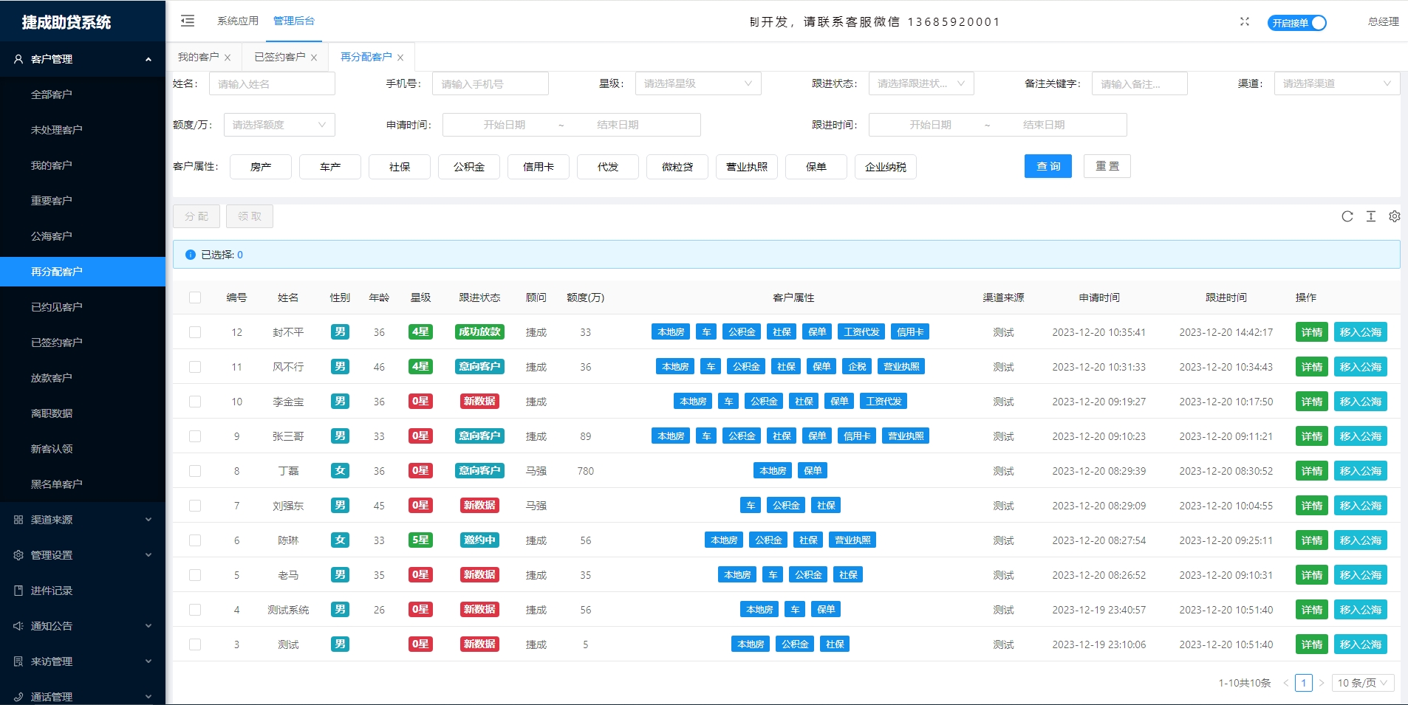This screenshot has height=705, width=1408.
Task: Open the 星级 dropdown
Action: click(698, 83)
